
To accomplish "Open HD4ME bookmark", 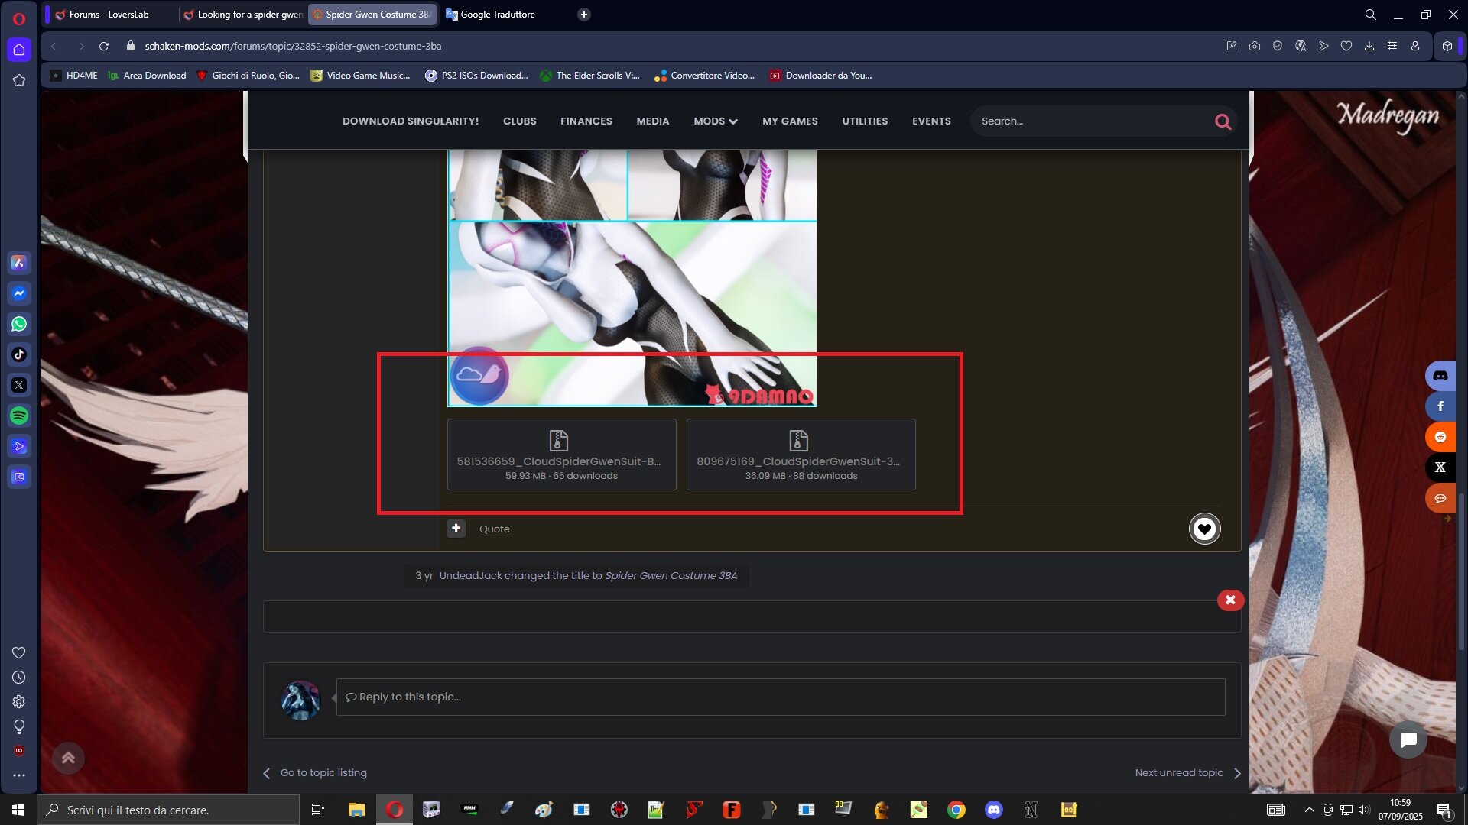I will 73,76.
